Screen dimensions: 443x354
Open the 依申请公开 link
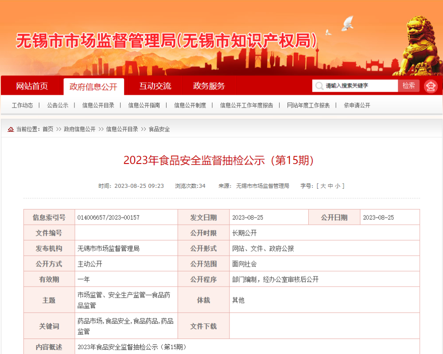[x=357, y=105]
